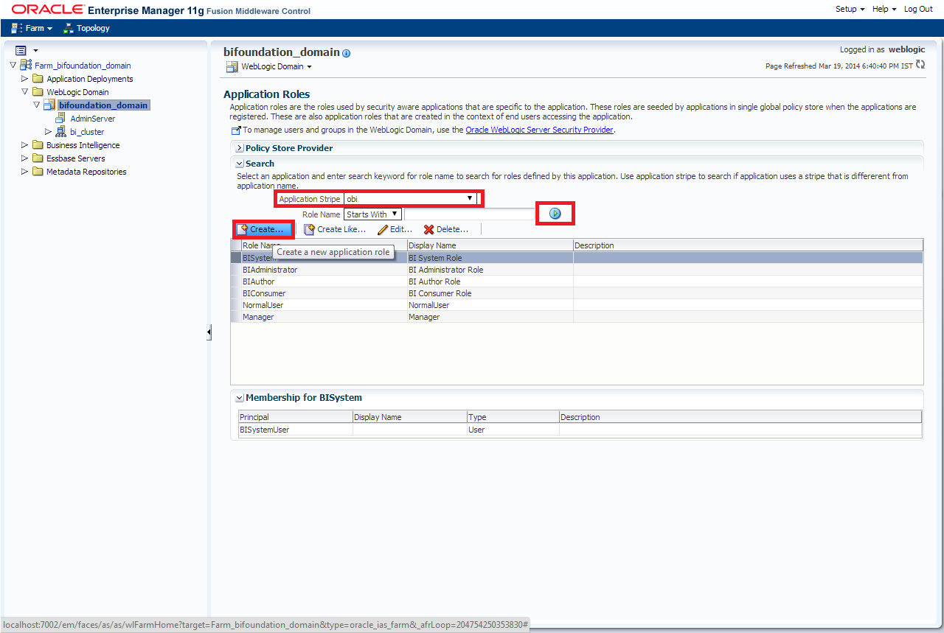
Task: Click the Metadata Repositories folder icon
Action: [x=38, y=172]
